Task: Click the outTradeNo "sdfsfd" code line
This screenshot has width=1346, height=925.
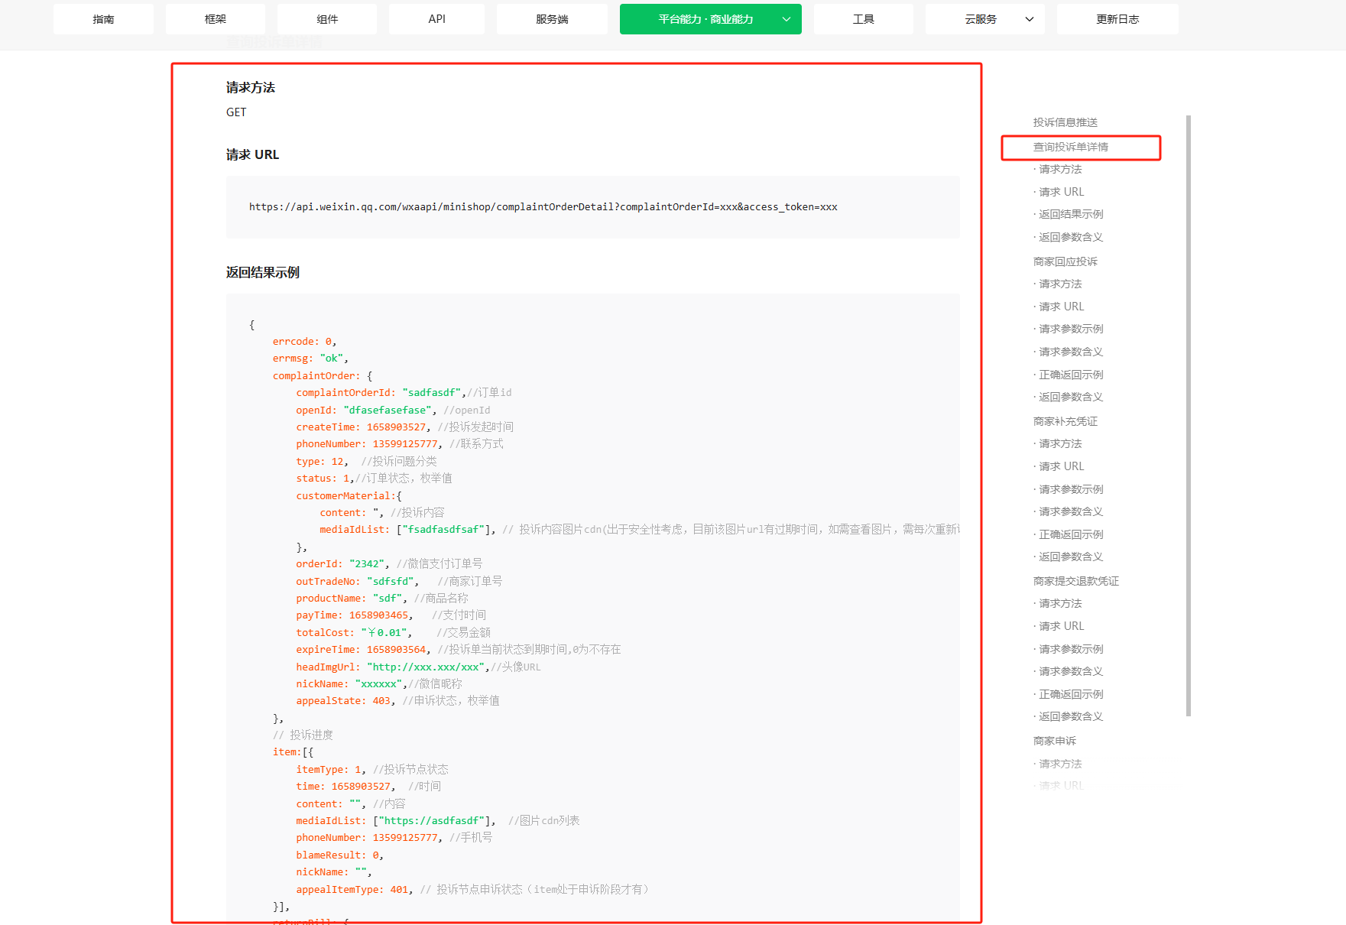Action: [x=400, y=582]
